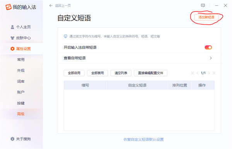Go to the next page arrow
232x149 pixels.
click(x=209, y=73)
